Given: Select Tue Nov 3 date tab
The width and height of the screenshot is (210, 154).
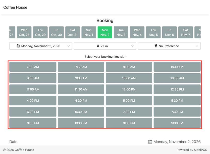Looking at the screenshot, I should coord(121,32).
